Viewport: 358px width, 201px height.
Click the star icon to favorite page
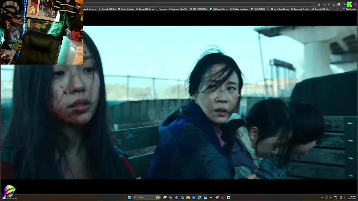point(314,5)
